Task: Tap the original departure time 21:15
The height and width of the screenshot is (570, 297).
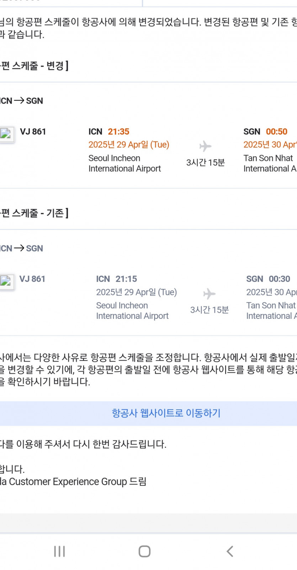Action: pyautogui.click(x=126, y=279)
